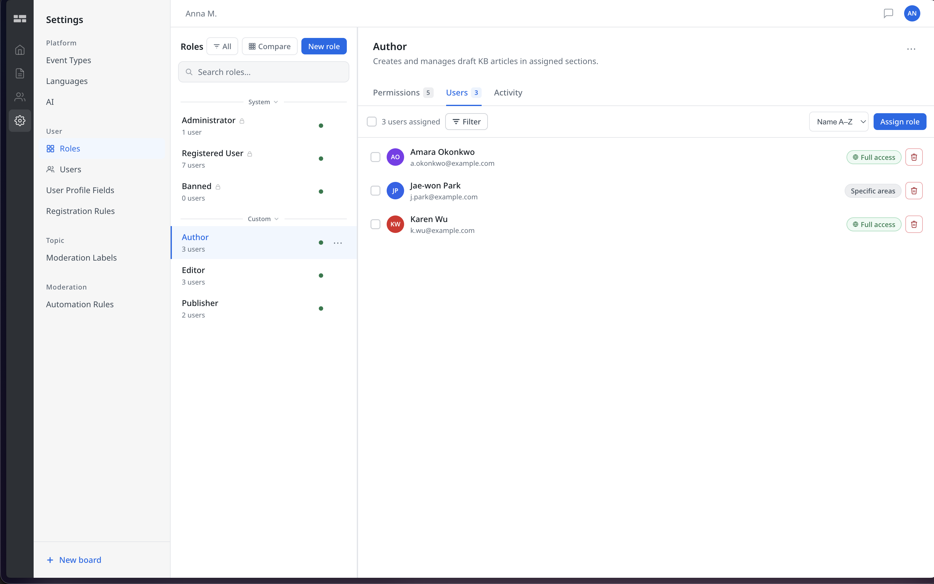934x584 pixels.
Task: Select the Publisher role
Action: [x=264, y=308]
